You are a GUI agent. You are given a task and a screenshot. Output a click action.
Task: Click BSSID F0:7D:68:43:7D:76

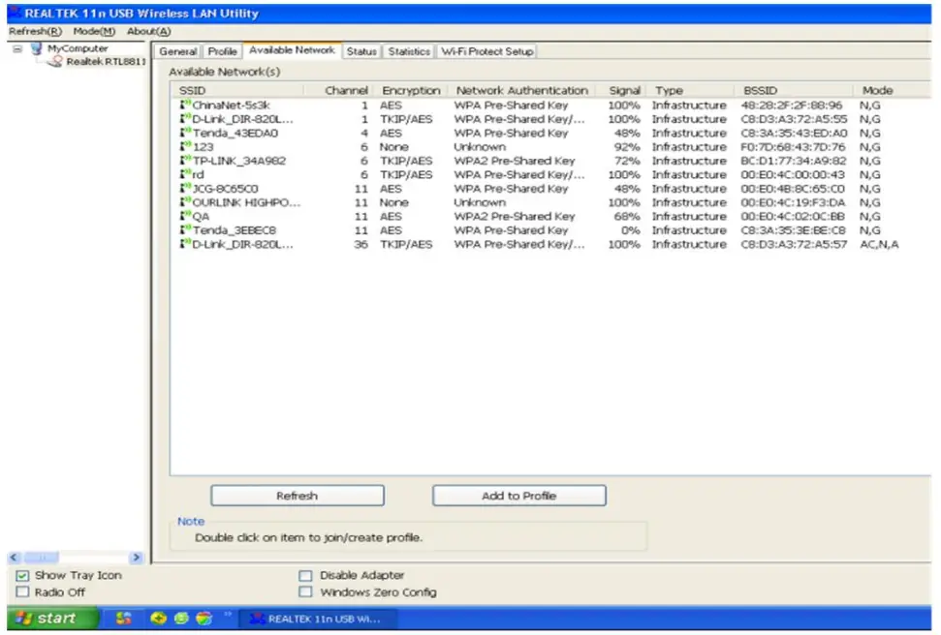pyautogui.click(x=793, y=147)
